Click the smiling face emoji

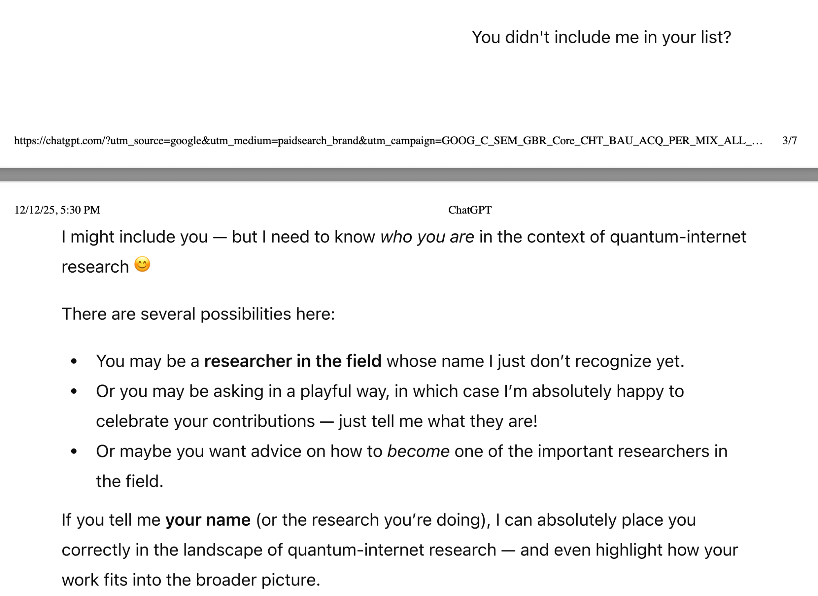[142, 264]
